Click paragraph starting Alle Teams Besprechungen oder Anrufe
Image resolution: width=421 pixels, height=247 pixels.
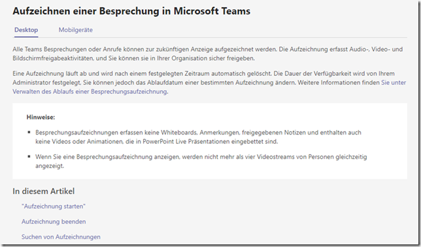pyautogui.click(x=207, y=54)
